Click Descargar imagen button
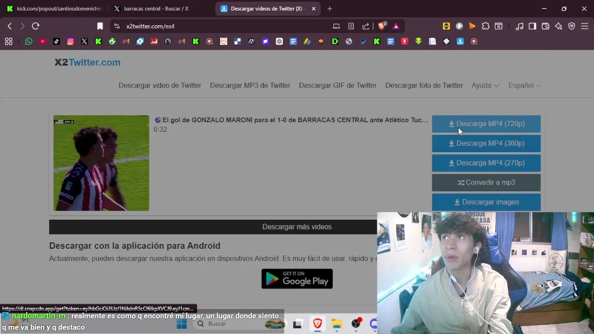Image resolution: width=594 pixels, height=334 pixels. 486,202
